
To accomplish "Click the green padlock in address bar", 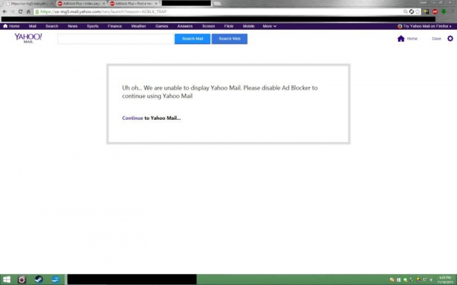I will [x=37, y=12].
